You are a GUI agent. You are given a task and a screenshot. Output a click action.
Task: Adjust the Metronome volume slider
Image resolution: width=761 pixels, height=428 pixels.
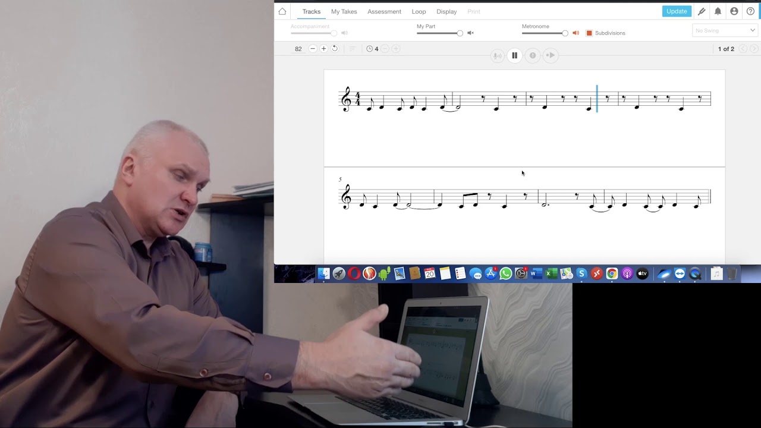tap(545, 33)
